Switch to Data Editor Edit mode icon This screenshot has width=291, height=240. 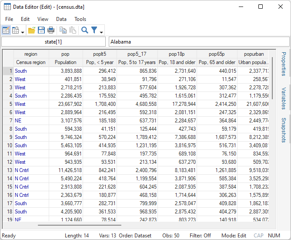6,30
